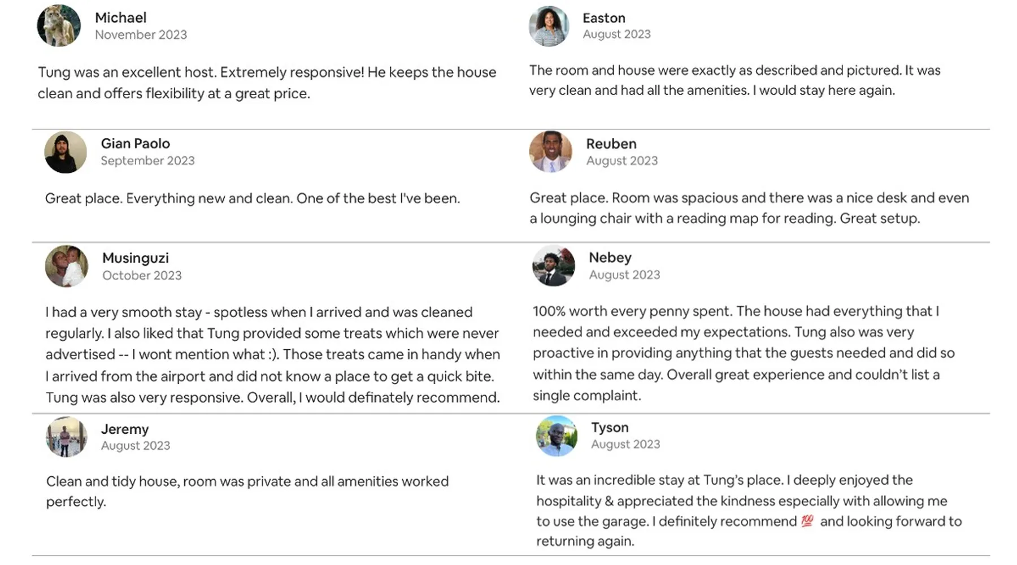Open Musinguzi's profile photo
Image resolution: width=1017 pixels, height=565 pixels.
click(x=67, y=266)
